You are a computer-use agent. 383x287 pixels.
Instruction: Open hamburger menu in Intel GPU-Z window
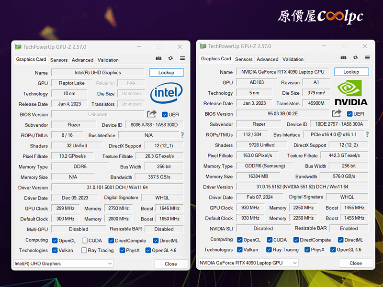(x=182, y=58)
